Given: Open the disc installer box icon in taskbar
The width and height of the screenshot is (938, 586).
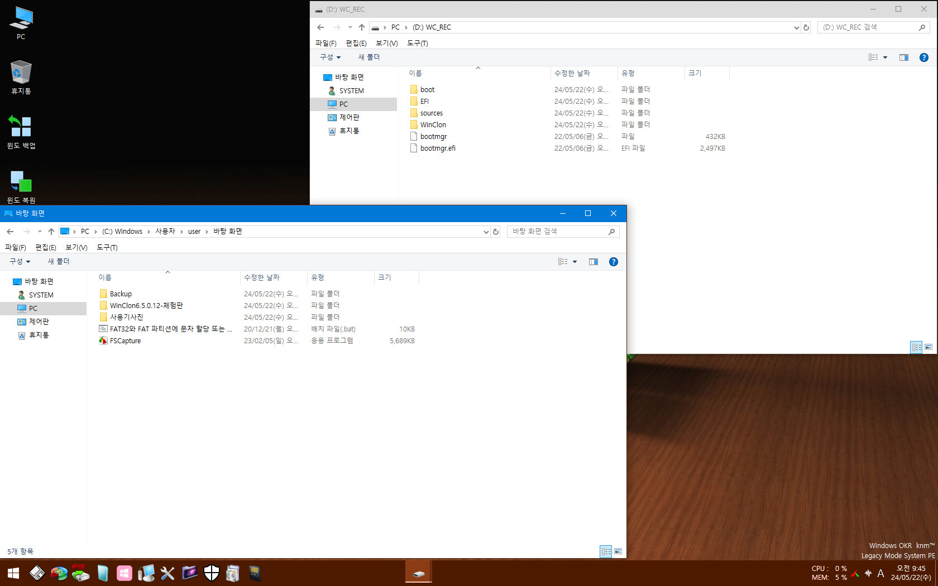Looking at the screenshot, I should tap(233, 573).
